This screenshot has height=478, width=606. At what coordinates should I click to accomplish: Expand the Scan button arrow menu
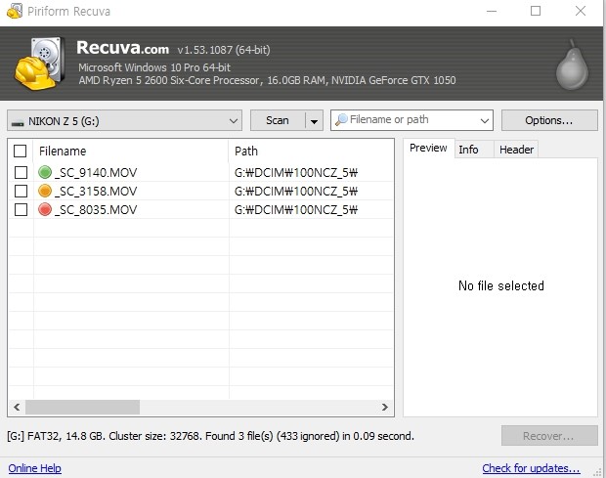(314, 121)
